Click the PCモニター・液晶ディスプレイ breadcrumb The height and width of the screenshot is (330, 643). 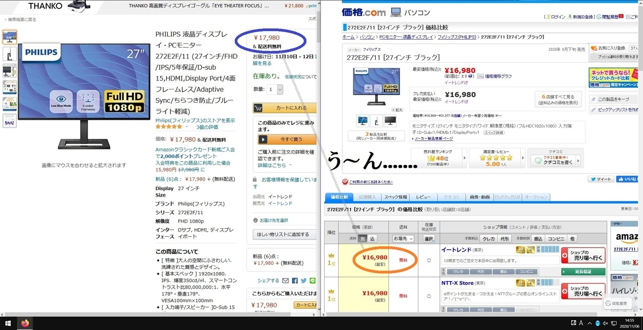click(406, 37)
